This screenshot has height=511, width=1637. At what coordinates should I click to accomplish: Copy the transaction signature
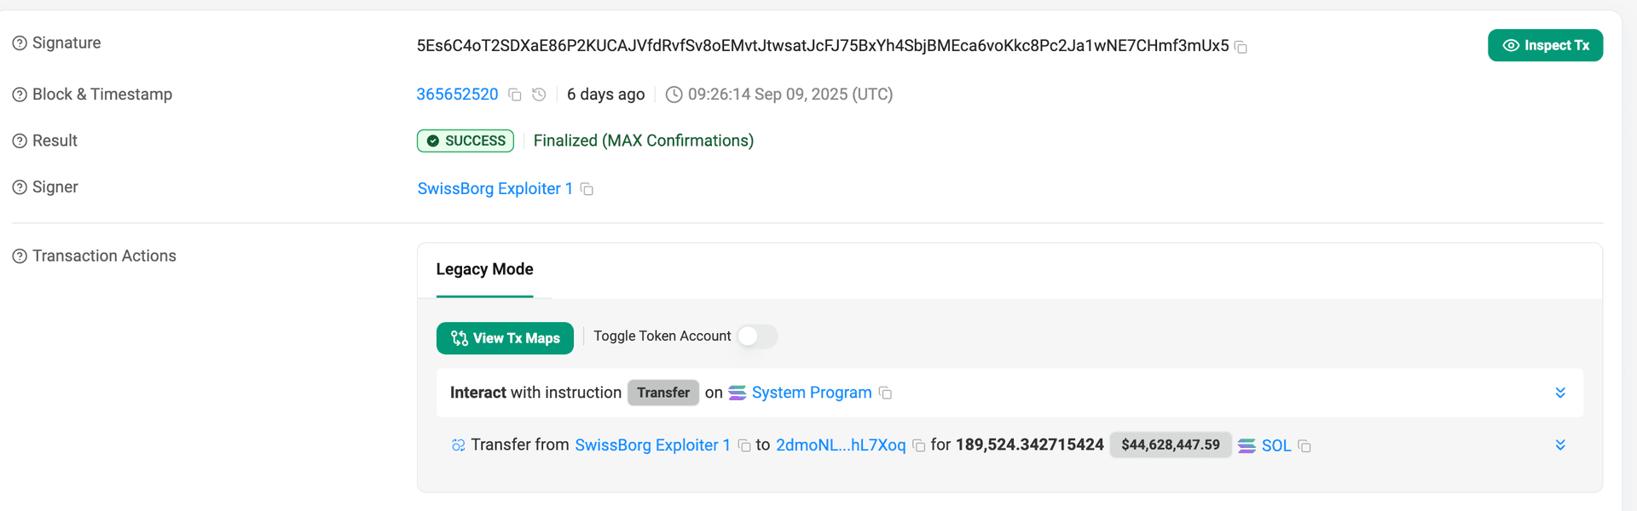pyautogui.click(x=1241, y=47)
